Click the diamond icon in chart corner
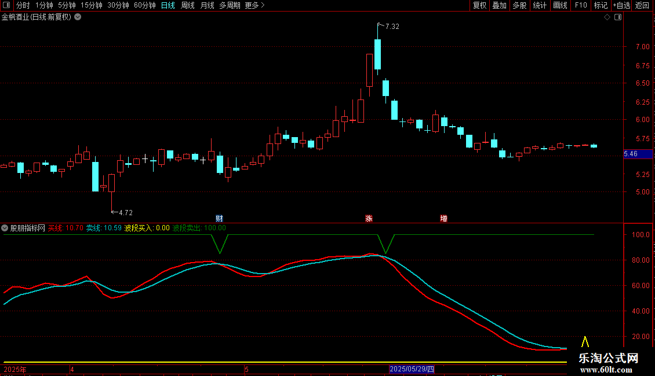This screenshot has height=376, width=655. [x=607, y=17]
